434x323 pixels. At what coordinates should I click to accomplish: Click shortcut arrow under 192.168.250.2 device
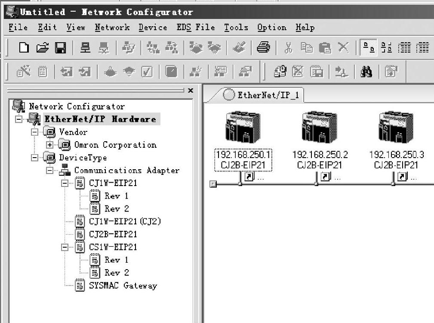[325, 177]
